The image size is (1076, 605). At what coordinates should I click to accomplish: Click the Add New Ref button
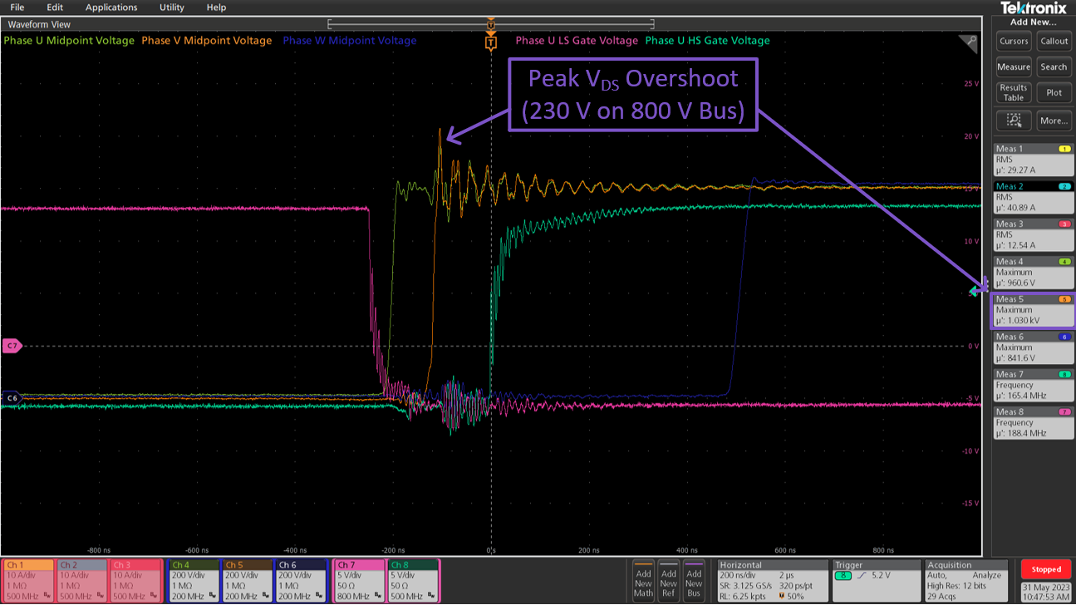668,580
